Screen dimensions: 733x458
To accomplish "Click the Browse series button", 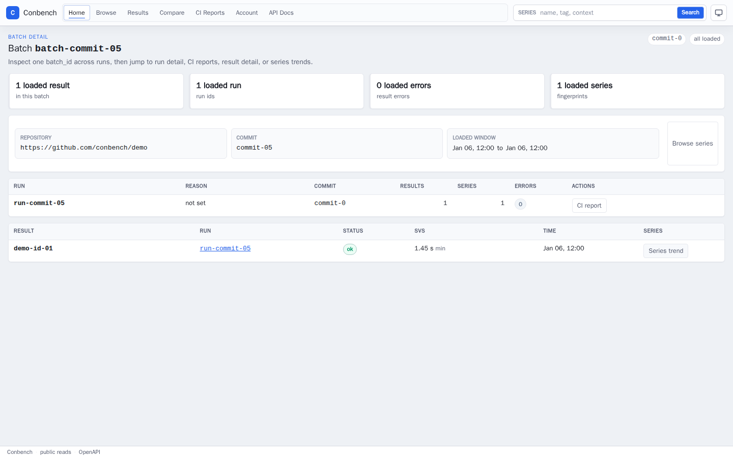I will 692,144.
